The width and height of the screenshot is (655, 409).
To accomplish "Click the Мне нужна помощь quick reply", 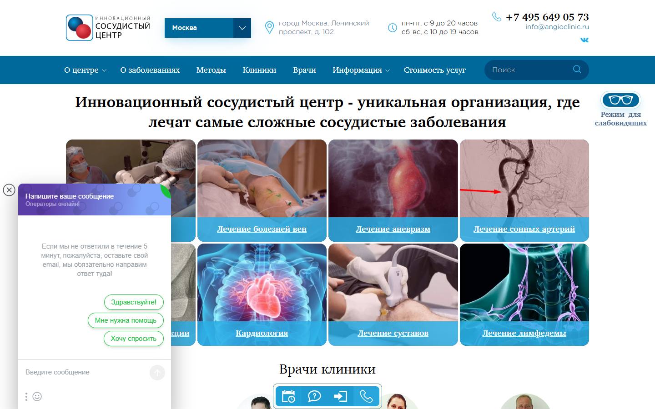I will click(x=126, y=320).
